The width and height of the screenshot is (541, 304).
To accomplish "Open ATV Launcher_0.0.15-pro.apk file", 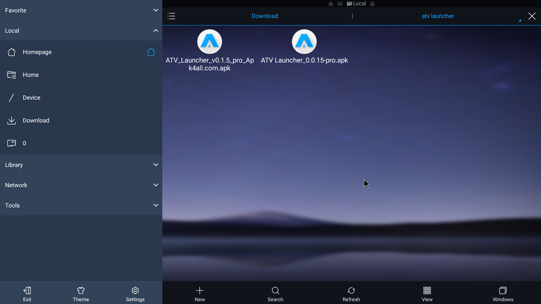I will (x=304, y=42).
